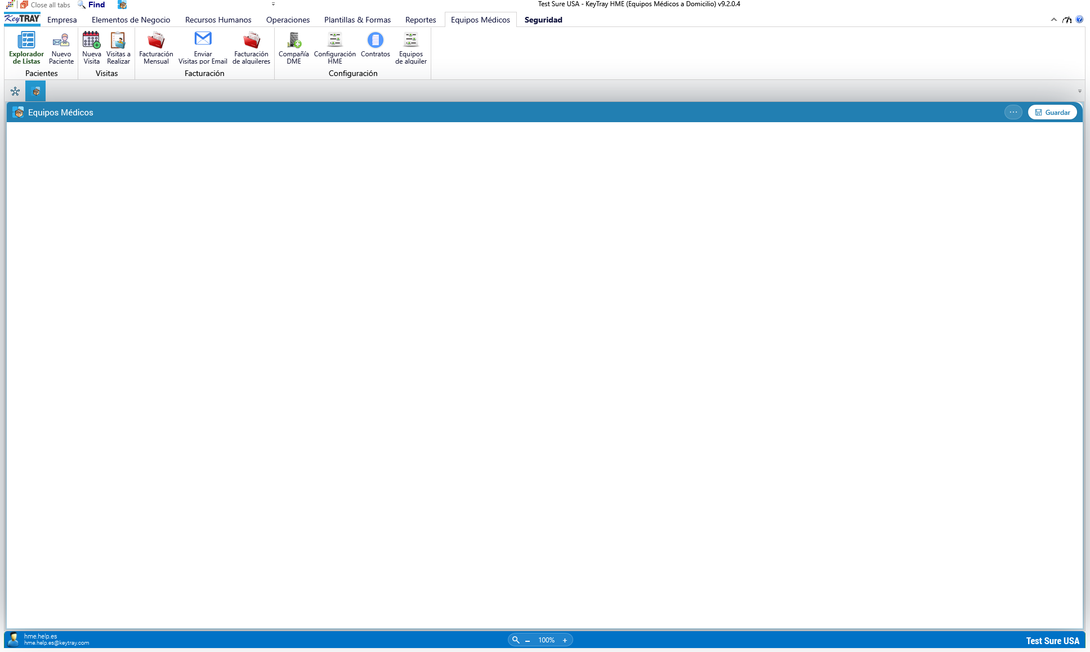Image resolution: width=1090 pixels, height=652 pixels.
Task: Click the Guardar button
Action: click(x=1052, y=112)
